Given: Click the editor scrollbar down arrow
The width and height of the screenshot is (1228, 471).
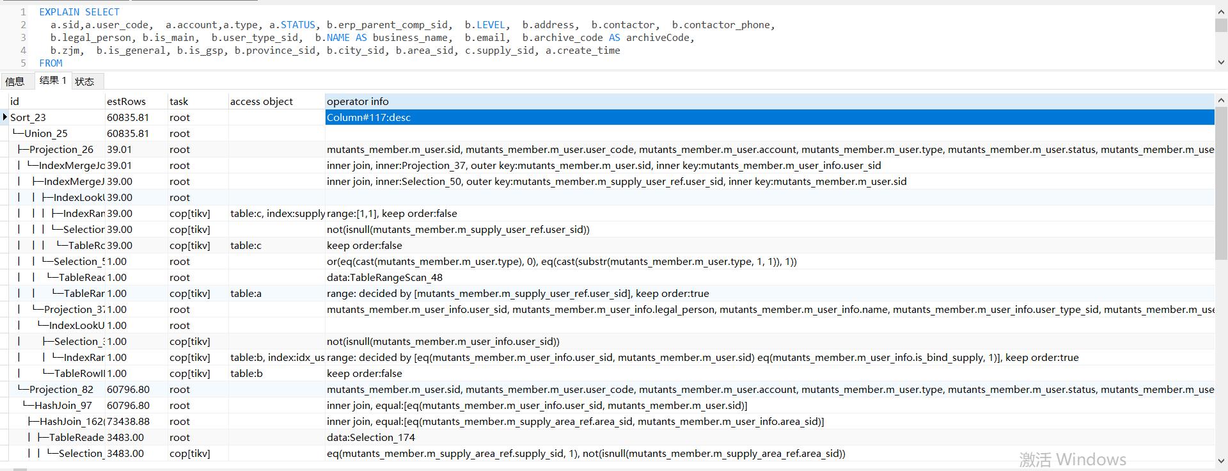Looking at the screenshot, I should (1221, 62).
